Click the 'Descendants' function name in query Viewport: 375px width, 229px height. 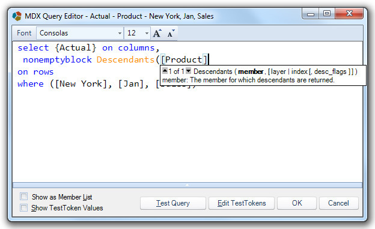pyautogui.click(x=126, y=60)
